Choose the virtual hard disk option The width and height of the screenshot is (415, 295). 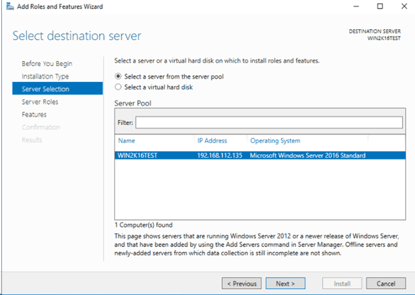click(119, 87)
